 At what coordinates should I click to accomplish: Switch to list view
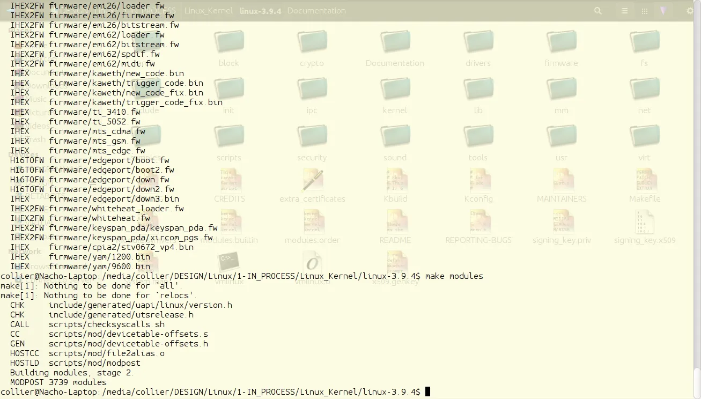pyautogui.click(x=624, y=11)
